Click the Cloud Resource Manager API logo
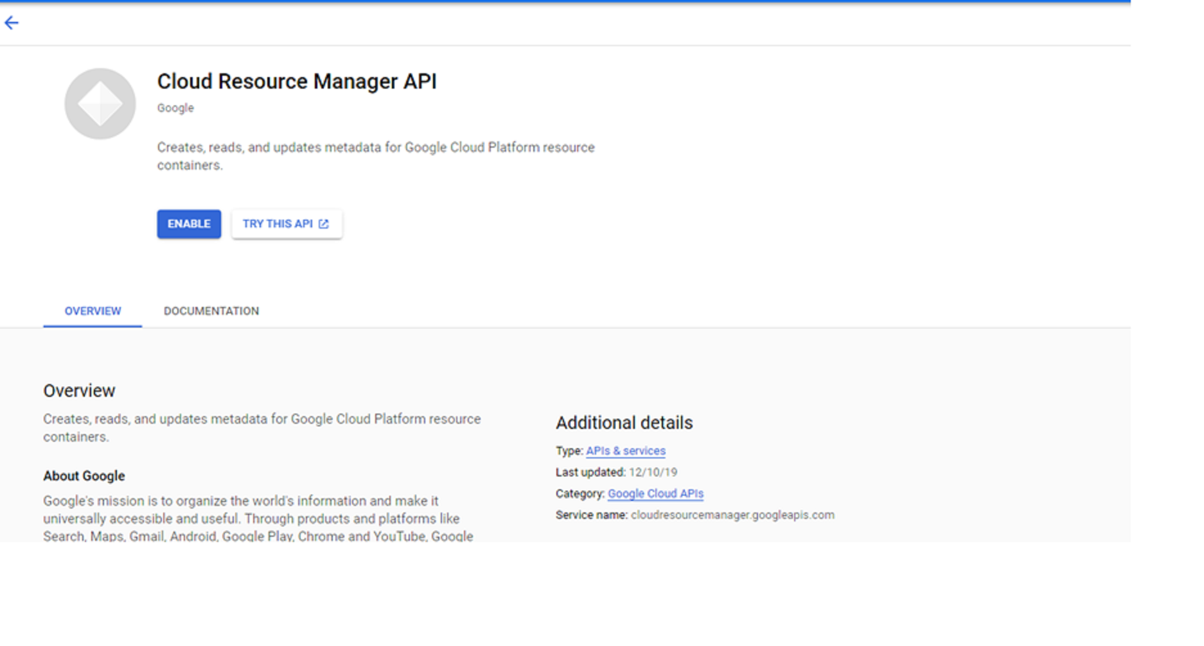Screen dimensions: 1204x646 click(100, 104)
